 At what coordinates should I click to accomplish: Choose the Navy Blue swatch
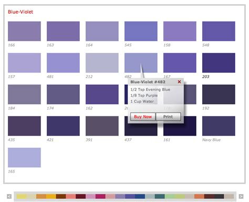pyautogui.click(x=219, y=126)
